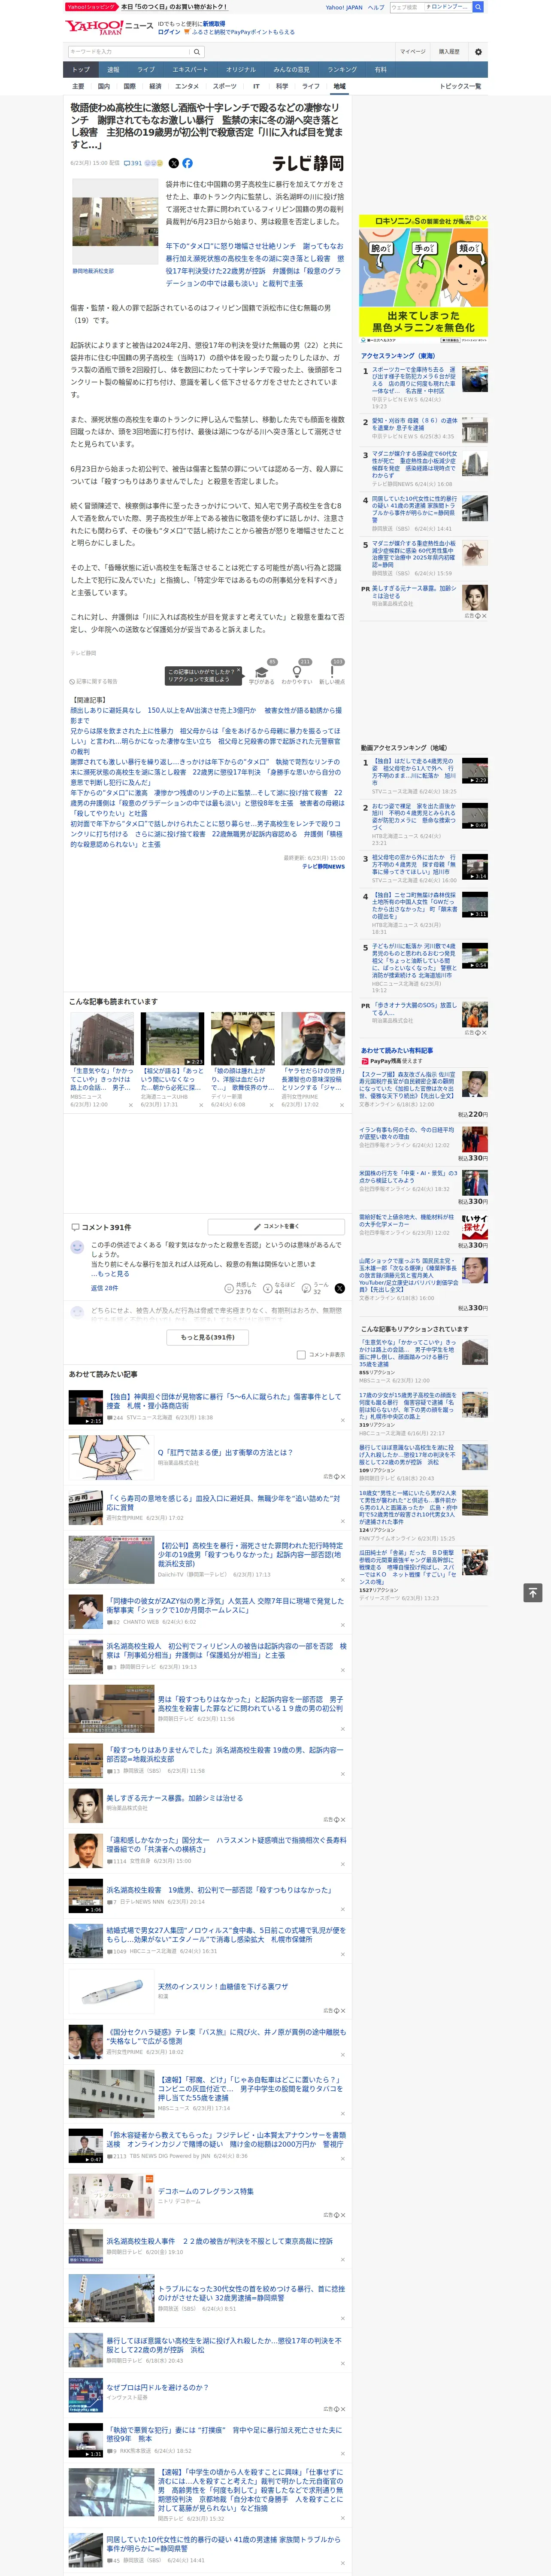Click the ログイン link in header
Image resolution: width=551 pixels, height=2576 pixels.
coord(169,32)
